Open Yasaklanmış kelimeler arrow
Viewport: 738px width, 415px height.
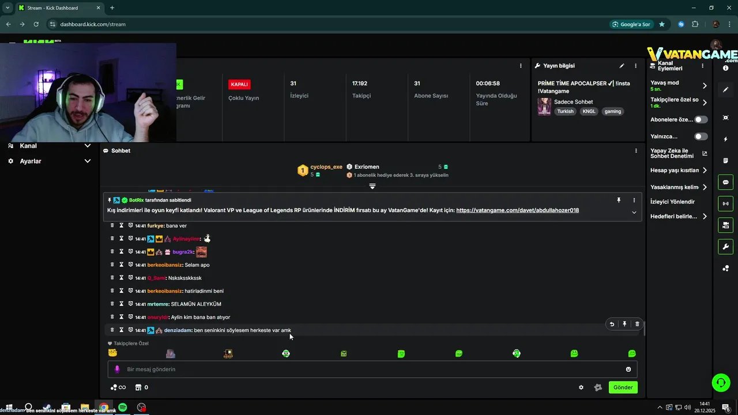tap(705, 187)
